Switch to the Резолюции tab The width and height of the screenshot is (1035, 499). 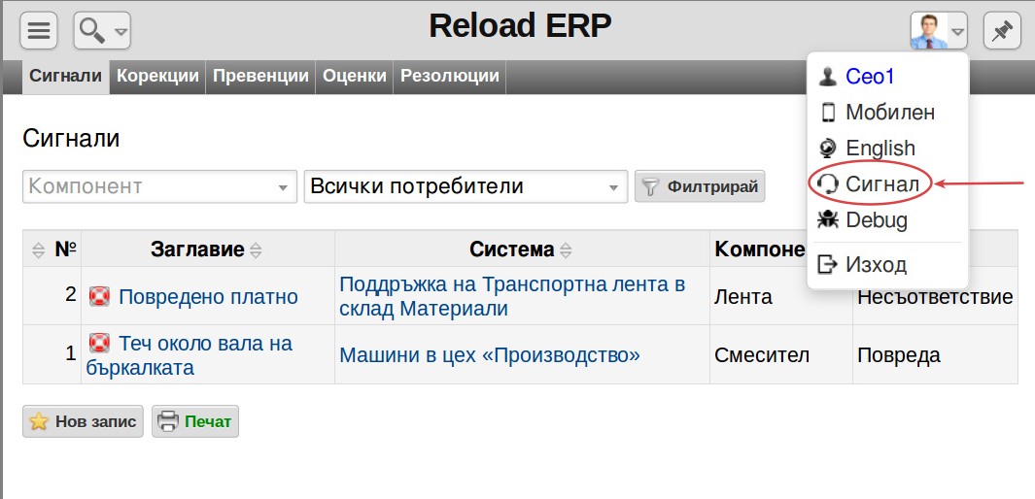coord(450,76)
